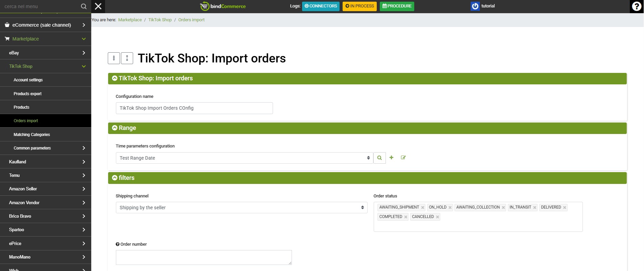This screenshot has width=644, height=271.
Task: Click the Order number help icon
Action: pos(118,244)
